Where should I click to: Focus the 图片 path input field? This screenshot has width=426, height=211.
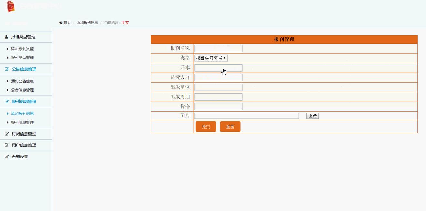[x=247, y=116]
